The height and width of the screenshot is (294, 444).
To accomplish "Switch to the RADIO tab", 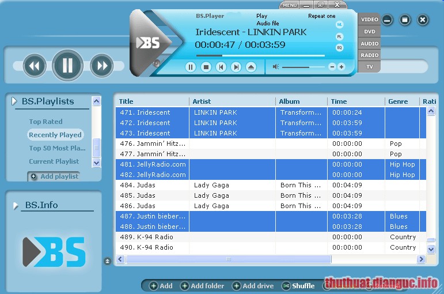I will 369,55.
